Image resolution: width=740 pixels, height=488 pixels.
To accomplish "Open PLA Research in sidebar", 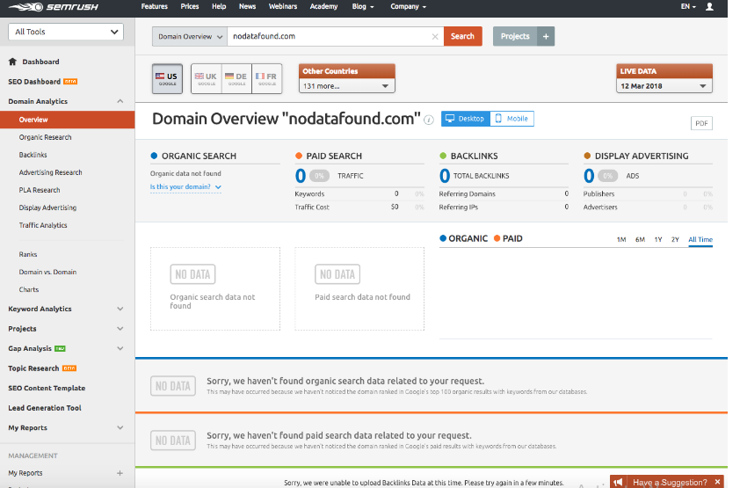I will 40,190.
